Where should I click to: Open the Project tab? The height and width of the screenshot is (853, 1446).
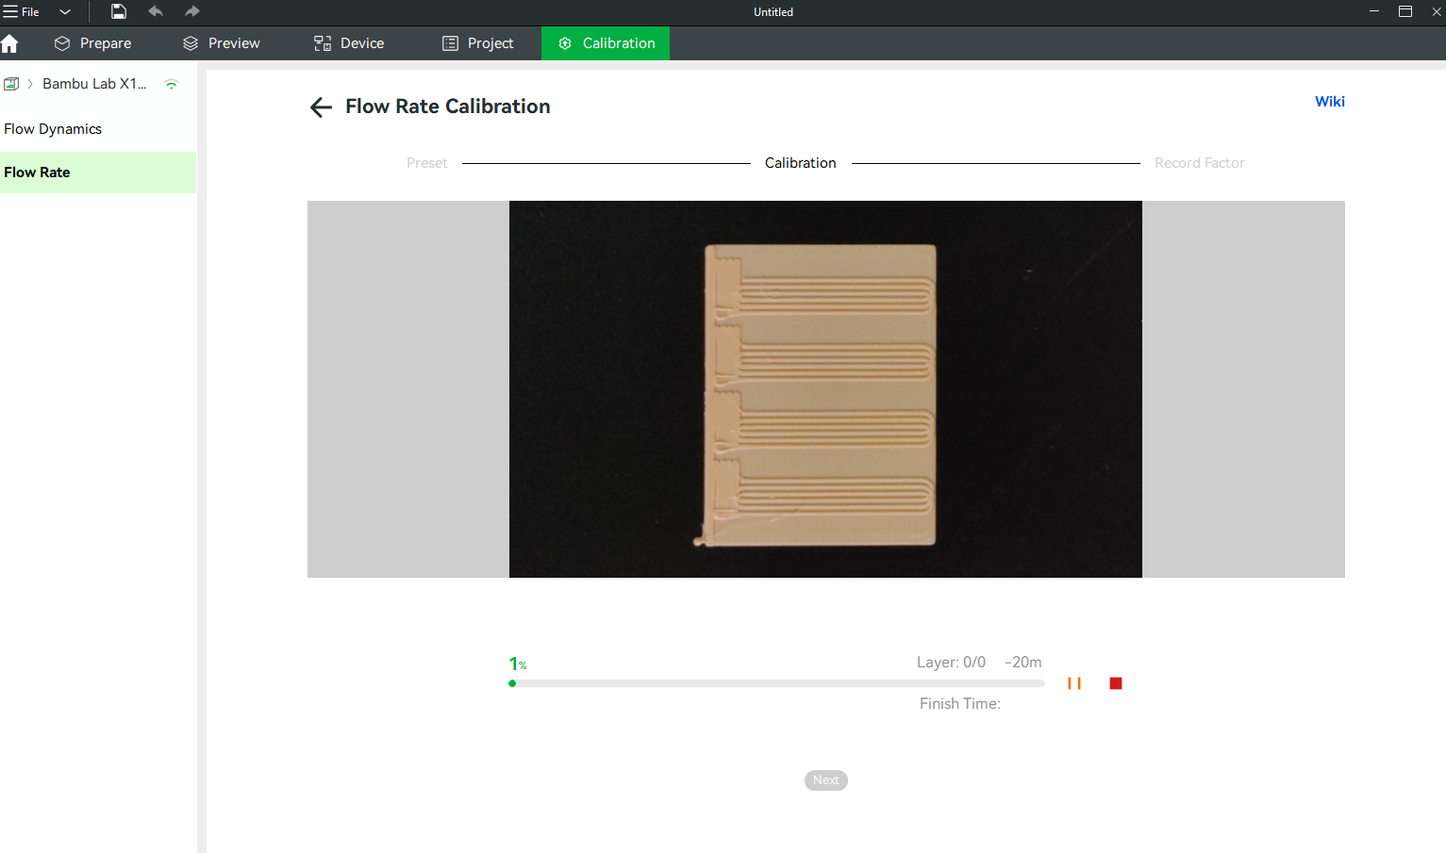tap(478, 43)
